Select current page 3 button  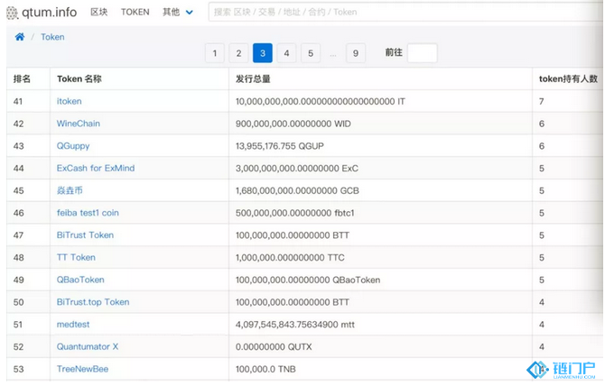pos(263,53)
